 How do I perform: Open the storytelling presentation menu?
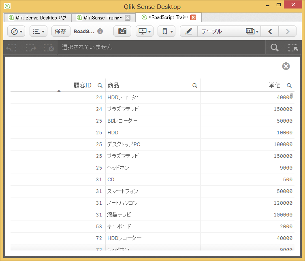click(x=145, y=31)
